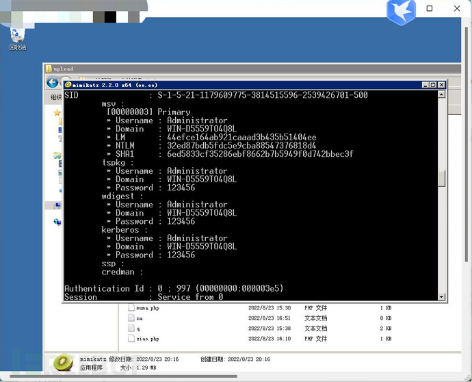Select the Favorites star in sidebar
The height and width of the screenshot is (382, 472).
(x=57, y=113)
